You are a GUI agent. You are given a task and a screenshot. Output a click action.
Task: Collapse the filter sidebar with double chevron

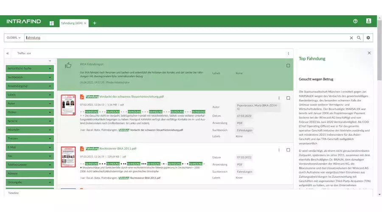(x=8, y=53)
